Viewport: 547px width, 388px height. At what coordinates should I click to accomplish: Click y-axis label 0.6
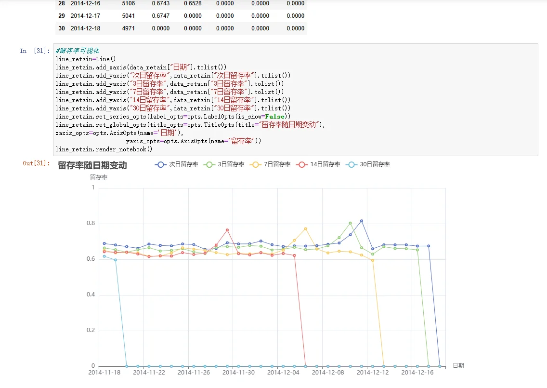click(x=91, y=259)
